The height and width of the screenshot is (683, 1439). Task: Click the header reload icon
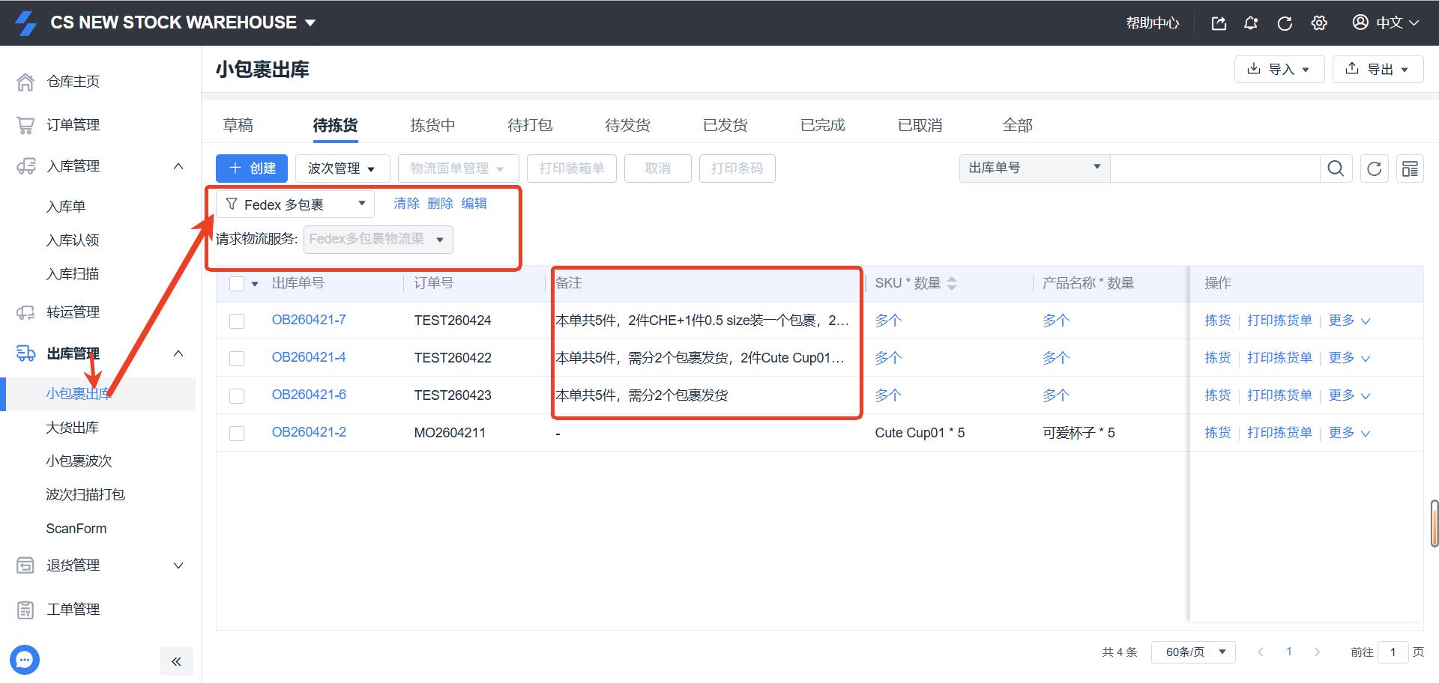(x=1285, y=23)
